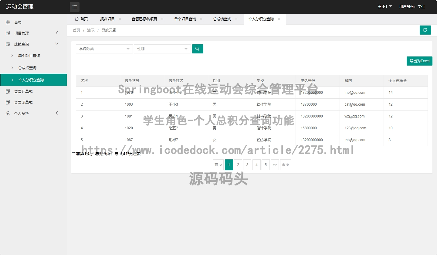The width and height of the screenshot is (437, 255).
Task: Click the 导出为Excel button
Action: [419, 61]
